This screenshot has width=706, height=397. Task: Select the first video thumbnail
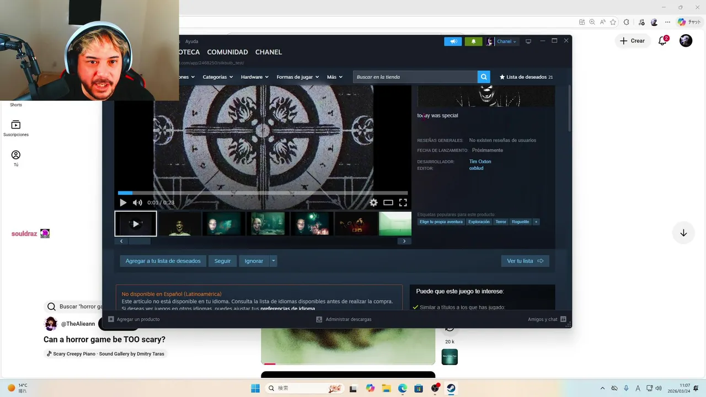tap(136, 224)
